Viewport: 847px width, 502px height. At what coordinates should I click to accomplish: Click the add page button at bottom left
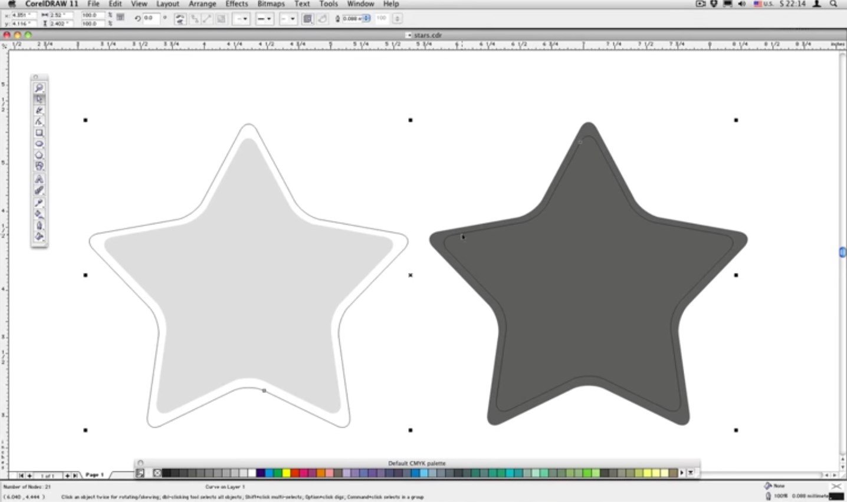(30, 475)
